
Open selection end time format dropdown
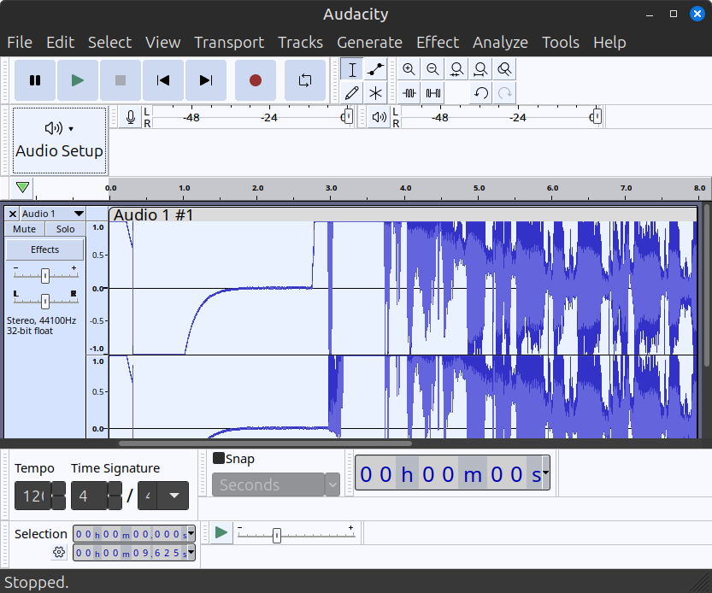click(x=191, y=553)
